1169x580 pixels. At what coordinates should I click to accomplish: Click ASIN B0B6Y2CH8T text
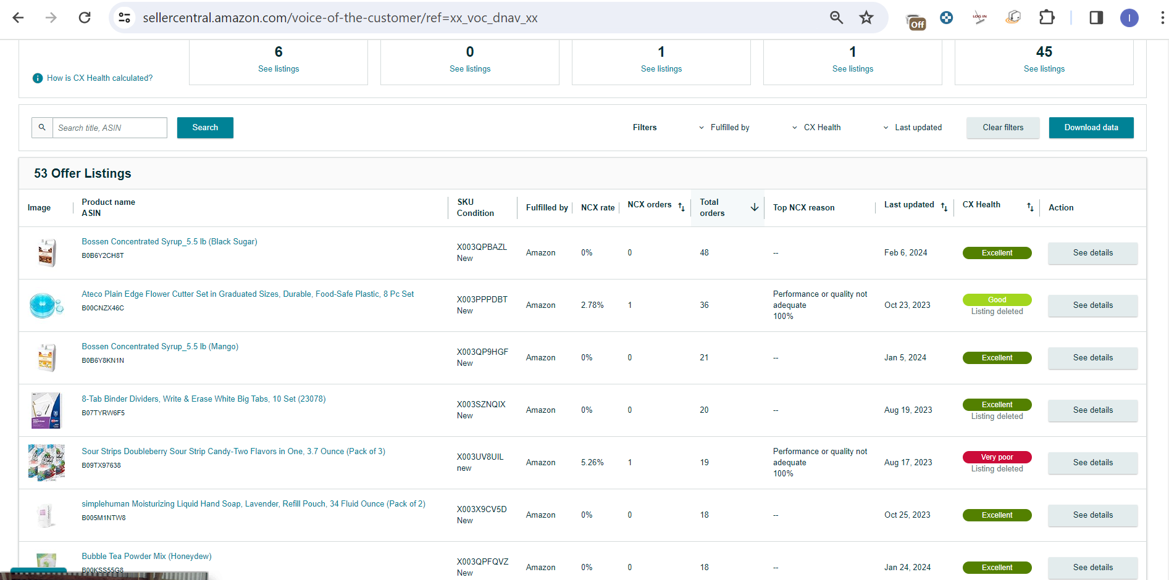(103, 255)
